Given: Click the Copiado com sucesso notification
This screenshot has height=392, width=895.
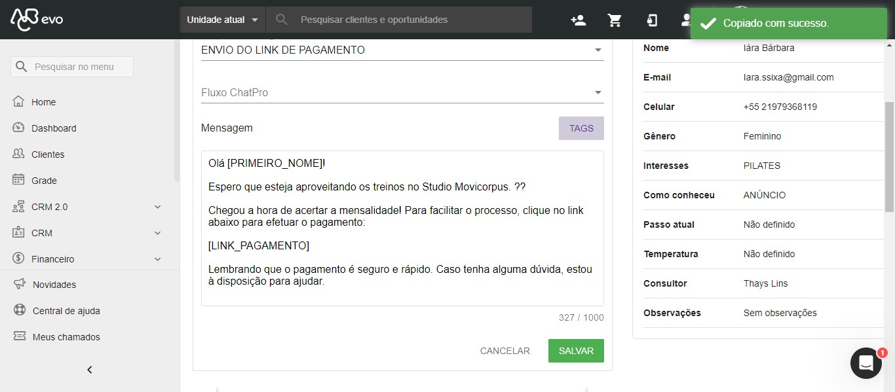Looking at the screenshot, I should pyautogui.click(x=788, y=24).
